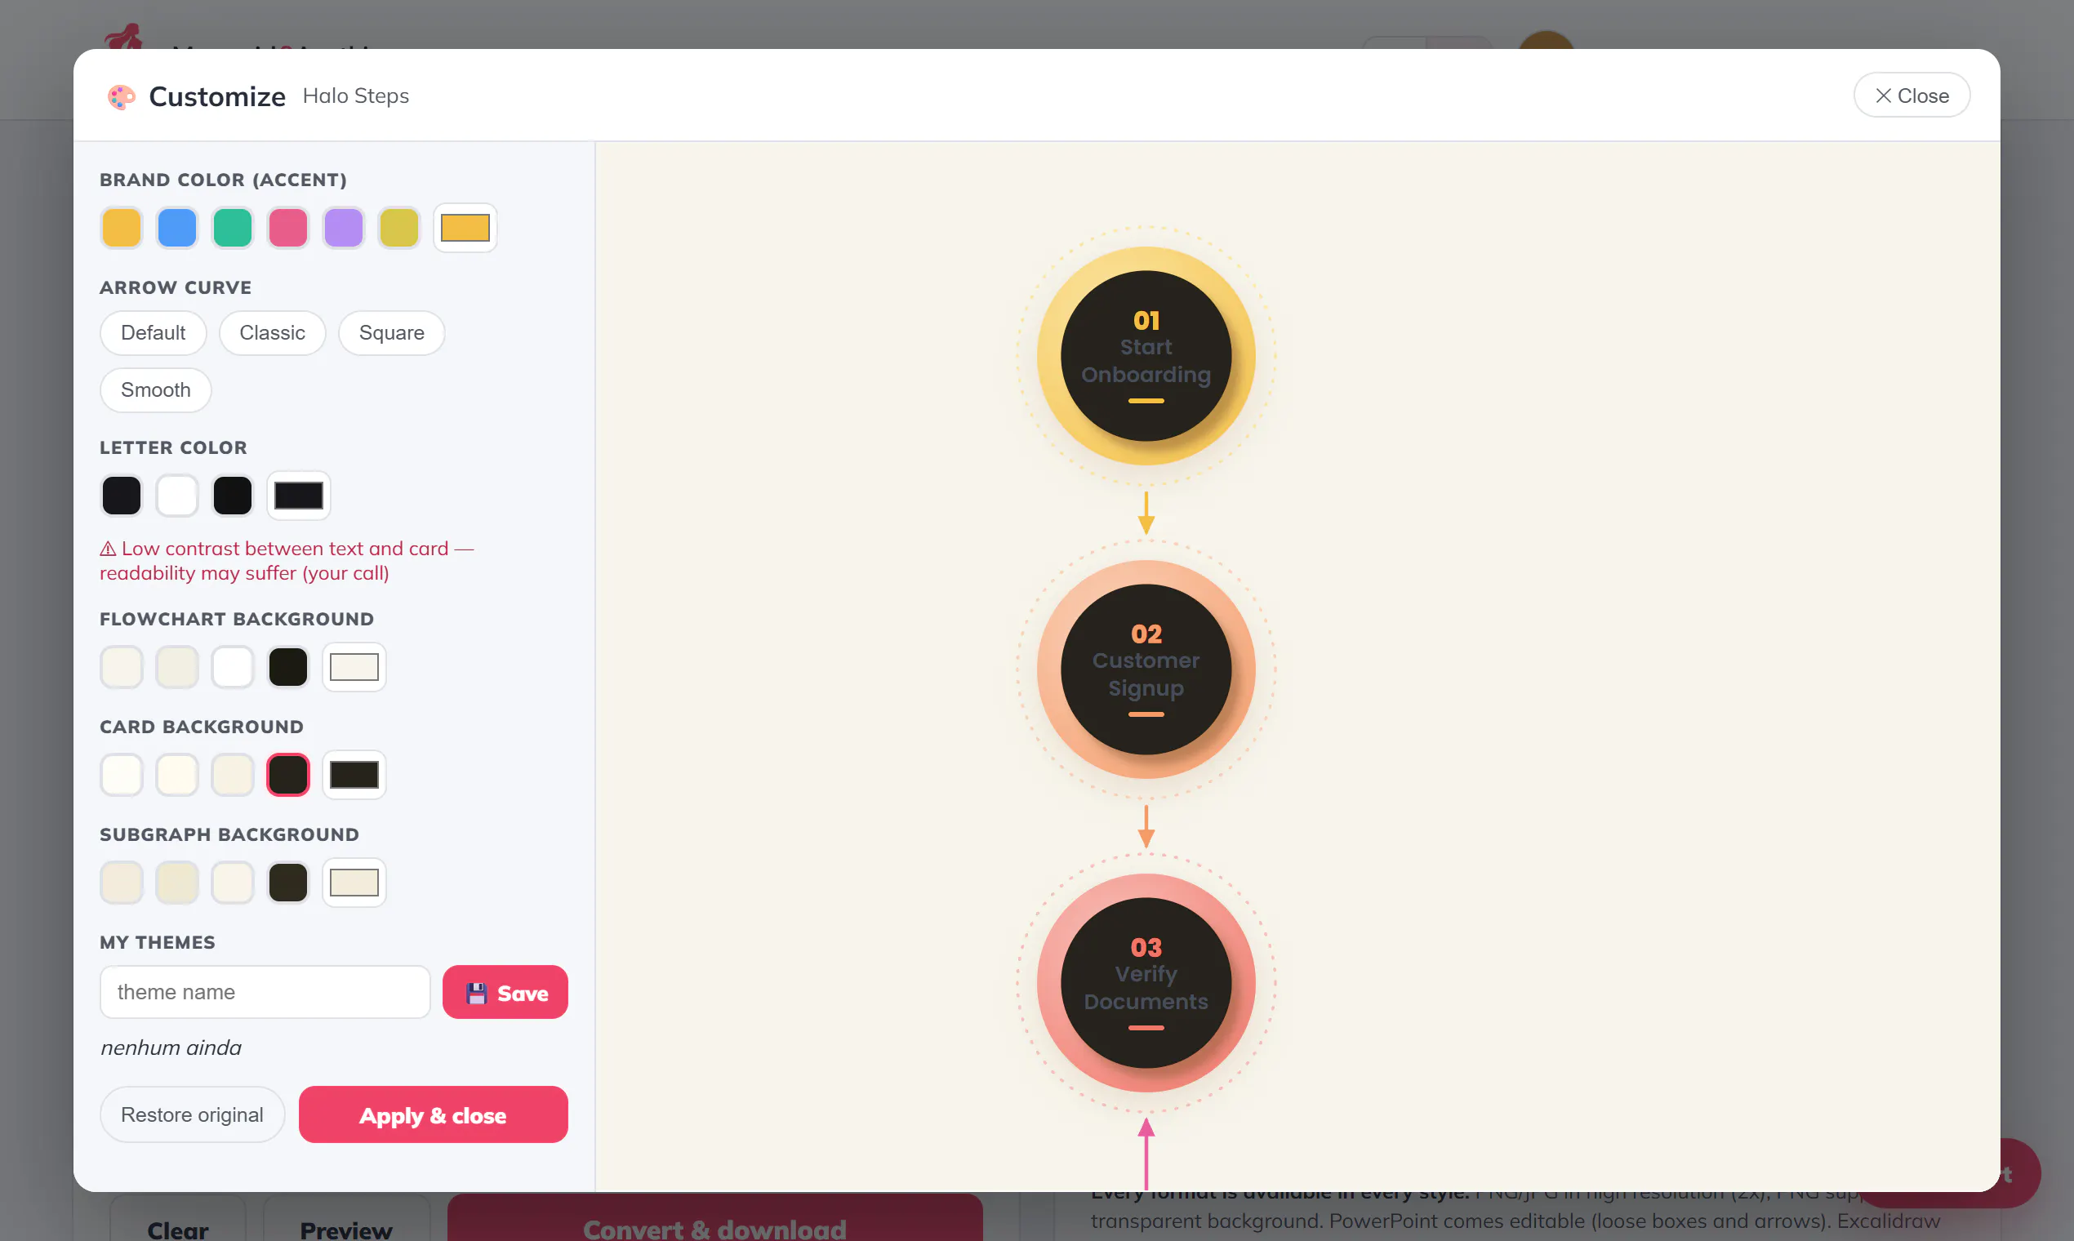Click the 02 Customer Signup step node
The image size is (2074, 1241).
(x=1146, y=669)
